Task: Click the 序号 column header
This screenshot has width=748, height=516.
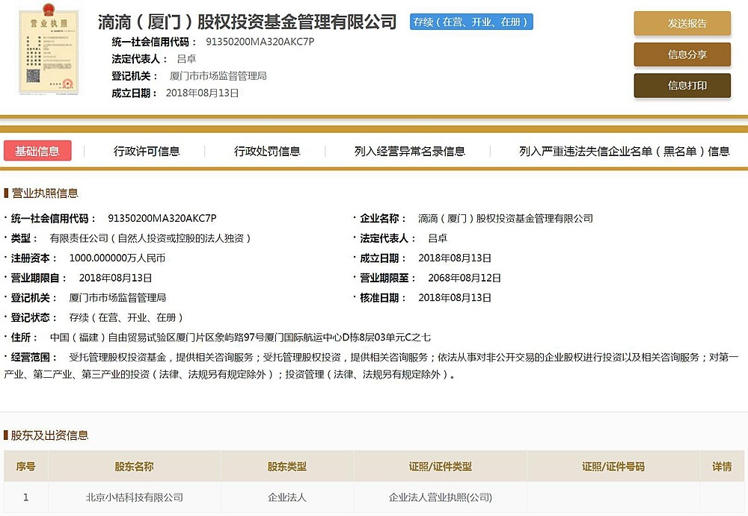Action: [25, 466]
